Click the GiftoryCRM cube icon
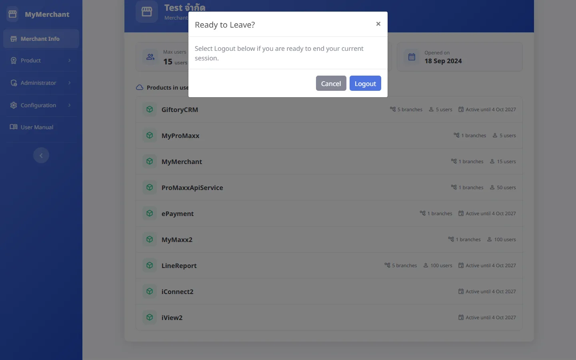Screen dimensions: 576x360 [x=150, y=109]
